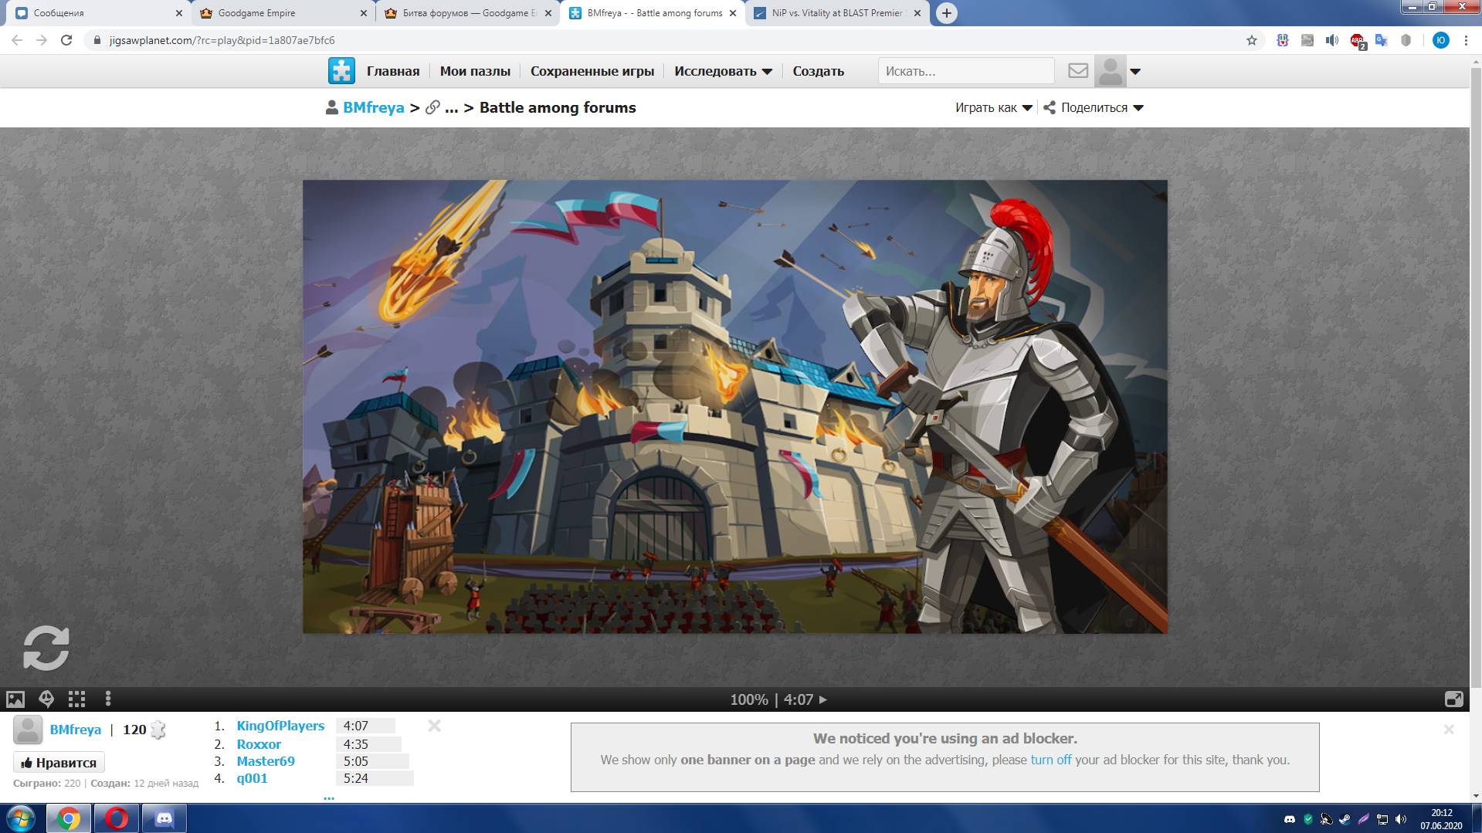Viewport: 1482px width, 833px height.
Task: Open the system volume tray icon
Action: (1401, 819)
